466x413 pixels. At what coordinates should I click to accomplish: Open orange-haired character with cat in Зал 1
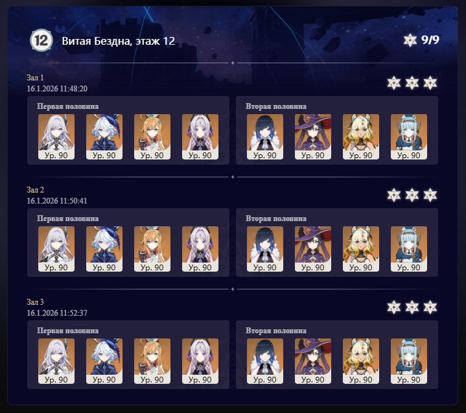[x=152, y=137]
